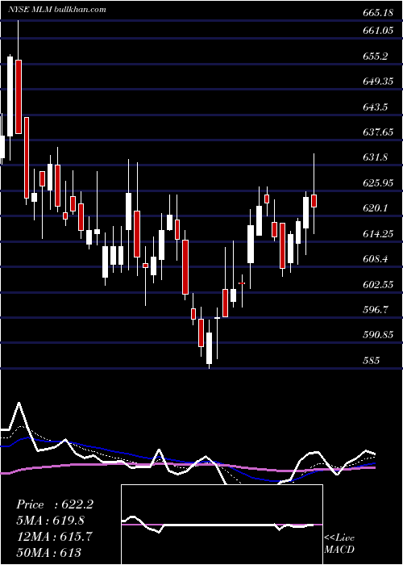Click the 585 price axis label

coord(371,360)
